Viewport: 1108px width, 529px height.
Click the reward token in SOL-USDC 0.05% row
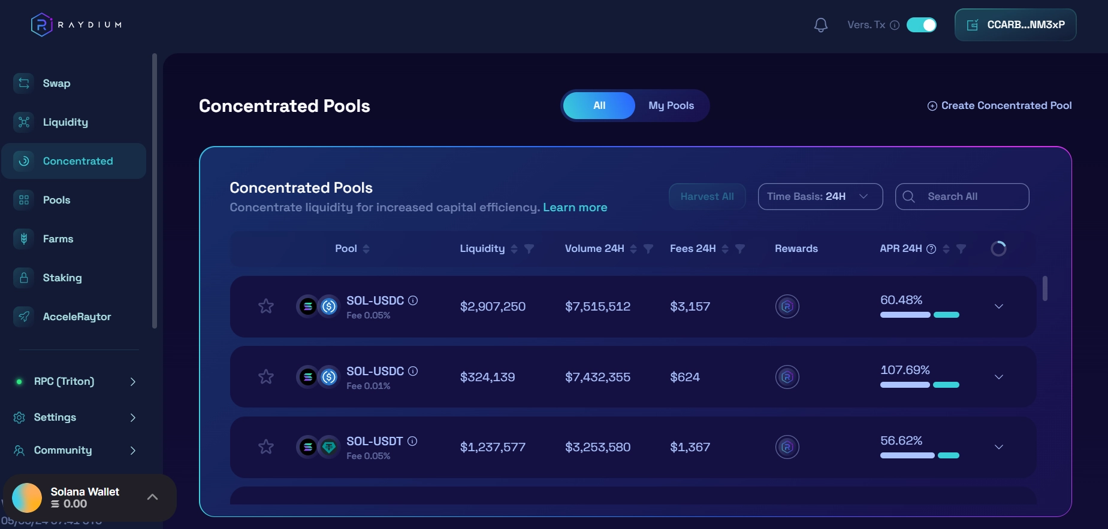tap(787, 306)
